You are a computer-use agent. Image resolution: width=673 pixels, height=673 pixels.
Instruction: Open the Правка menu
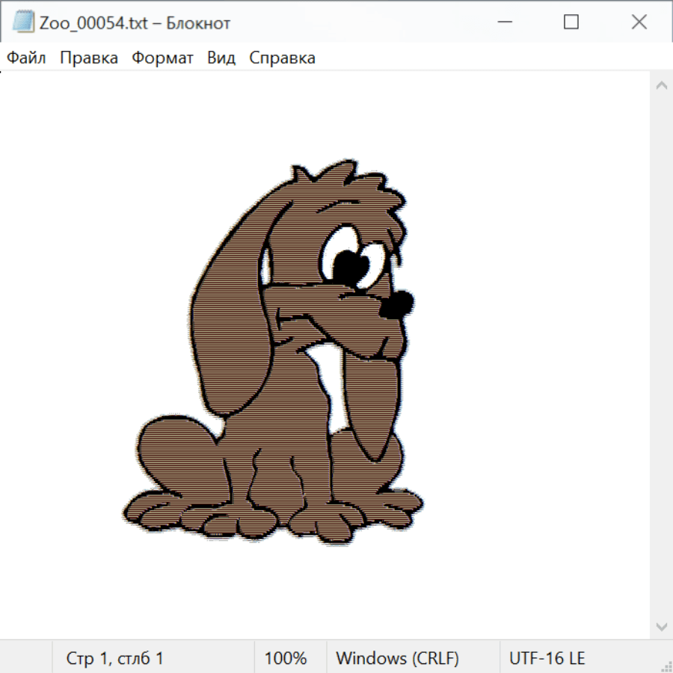pos(88,58)
